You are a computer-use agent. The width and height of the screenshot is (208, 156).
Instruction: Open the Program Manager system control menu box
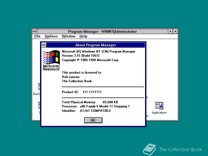(x=35, y=31)
